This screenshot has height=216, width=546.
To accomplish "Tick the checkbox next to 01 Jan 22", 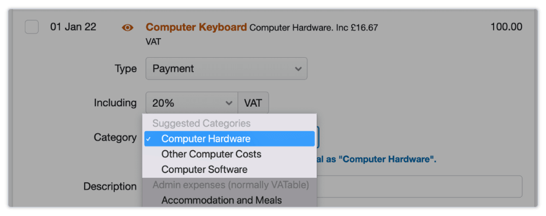I will (32, 27).
